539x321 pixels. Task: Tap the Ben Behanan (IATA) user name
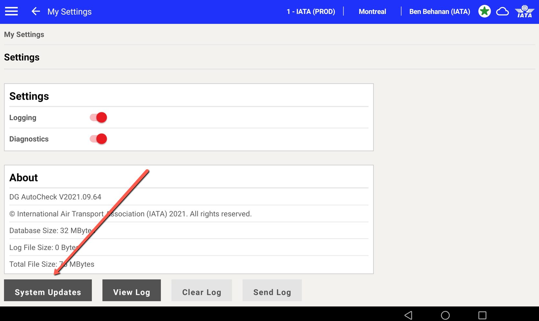click(439, 12)
